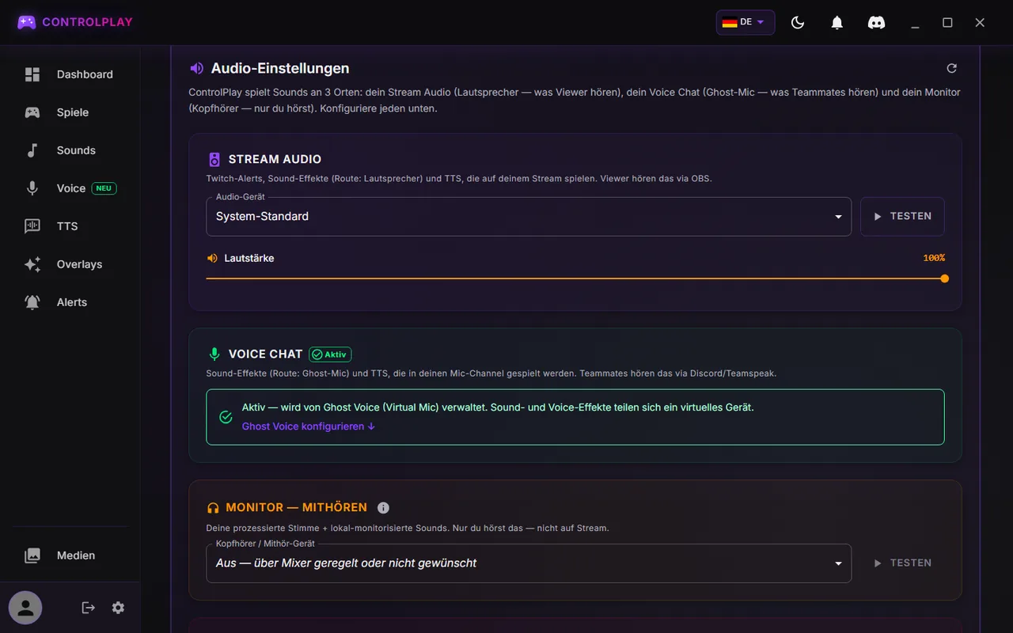Show Monitor — Mithören info tooltip icon
This screenshot has width=1013, height=633.
coord(383,508)
